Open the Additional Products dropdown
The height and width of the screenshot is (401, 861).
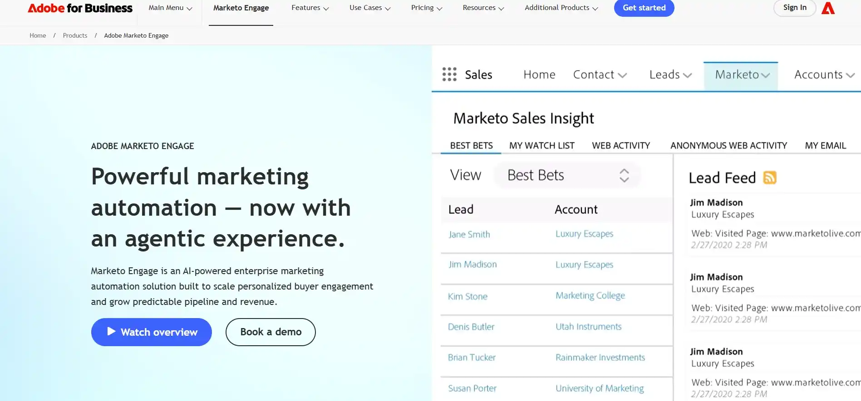pyautogui.click(x=561, y=8)
